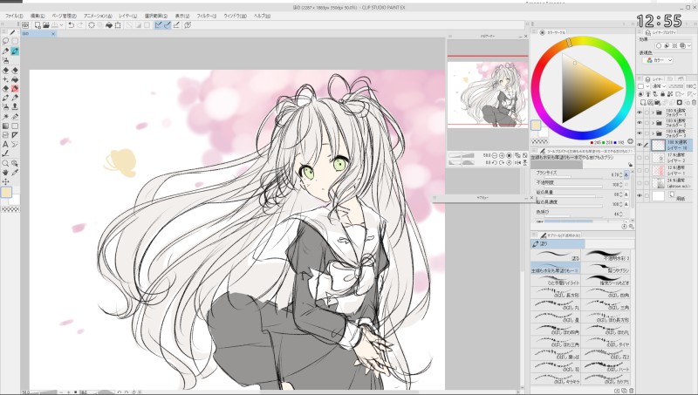Image resolution: width=698 pixels, height=395 pixels.
Task: Click Zoom out in Navigator panel
Action: (x=495, y=155)
